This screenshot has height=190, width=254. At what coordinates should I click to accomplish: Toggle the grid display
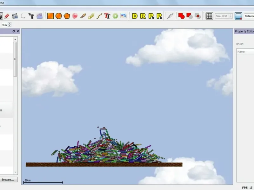click(x=209, y=16)
